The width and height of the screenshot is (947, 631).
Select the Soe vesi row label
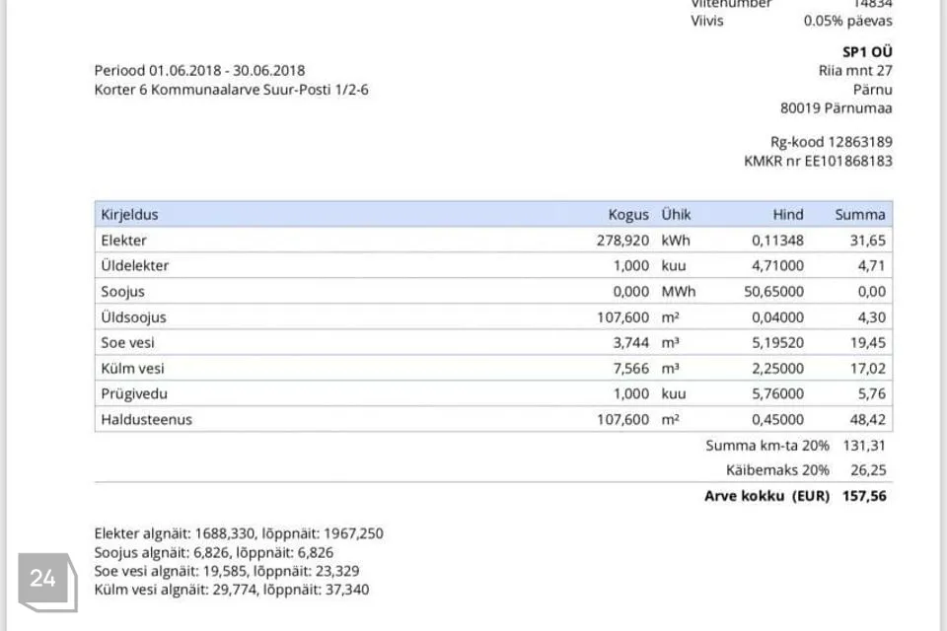[x=127, y=342]
